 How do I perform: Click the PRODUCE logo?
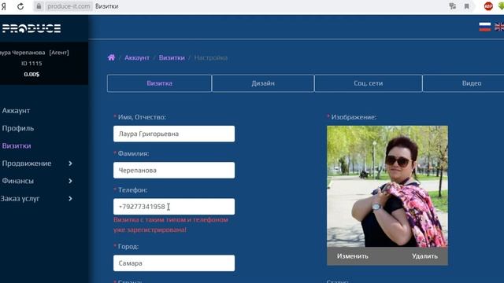31,28
